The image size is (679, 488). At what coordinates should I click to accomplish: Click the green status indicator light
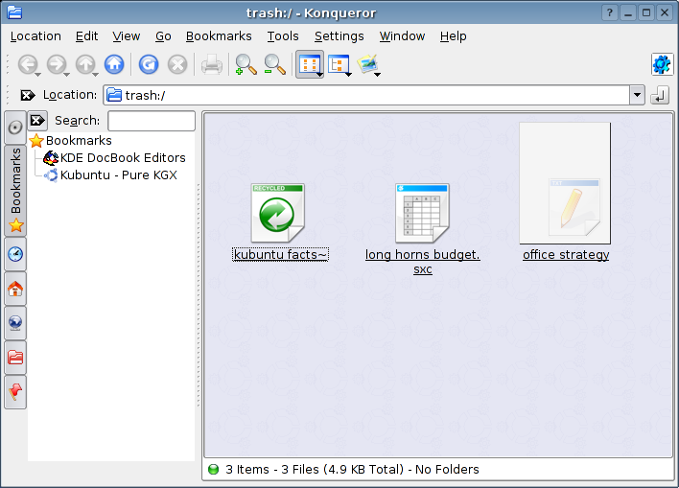[214, 470]
